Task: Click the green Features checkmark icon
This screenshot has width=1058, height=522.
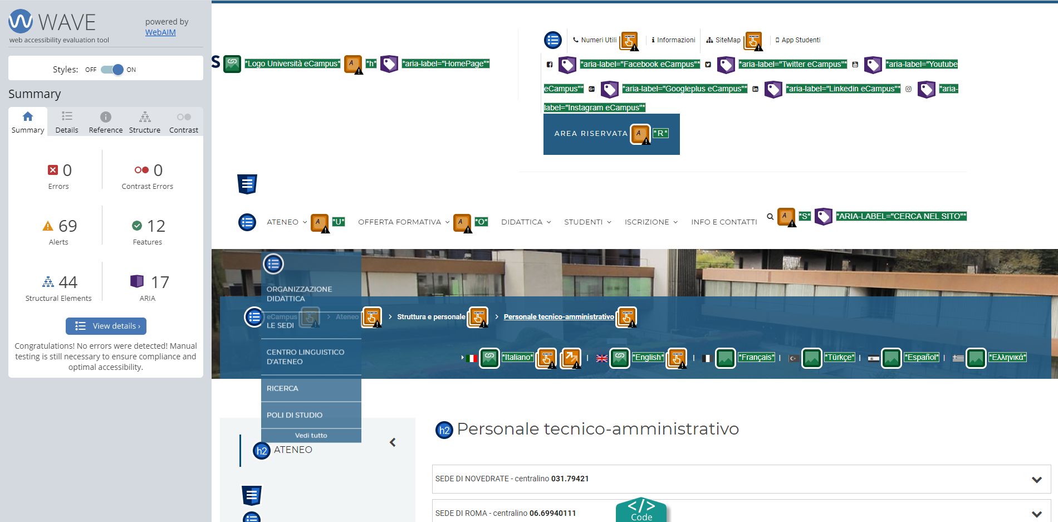Action: (137, 226)
